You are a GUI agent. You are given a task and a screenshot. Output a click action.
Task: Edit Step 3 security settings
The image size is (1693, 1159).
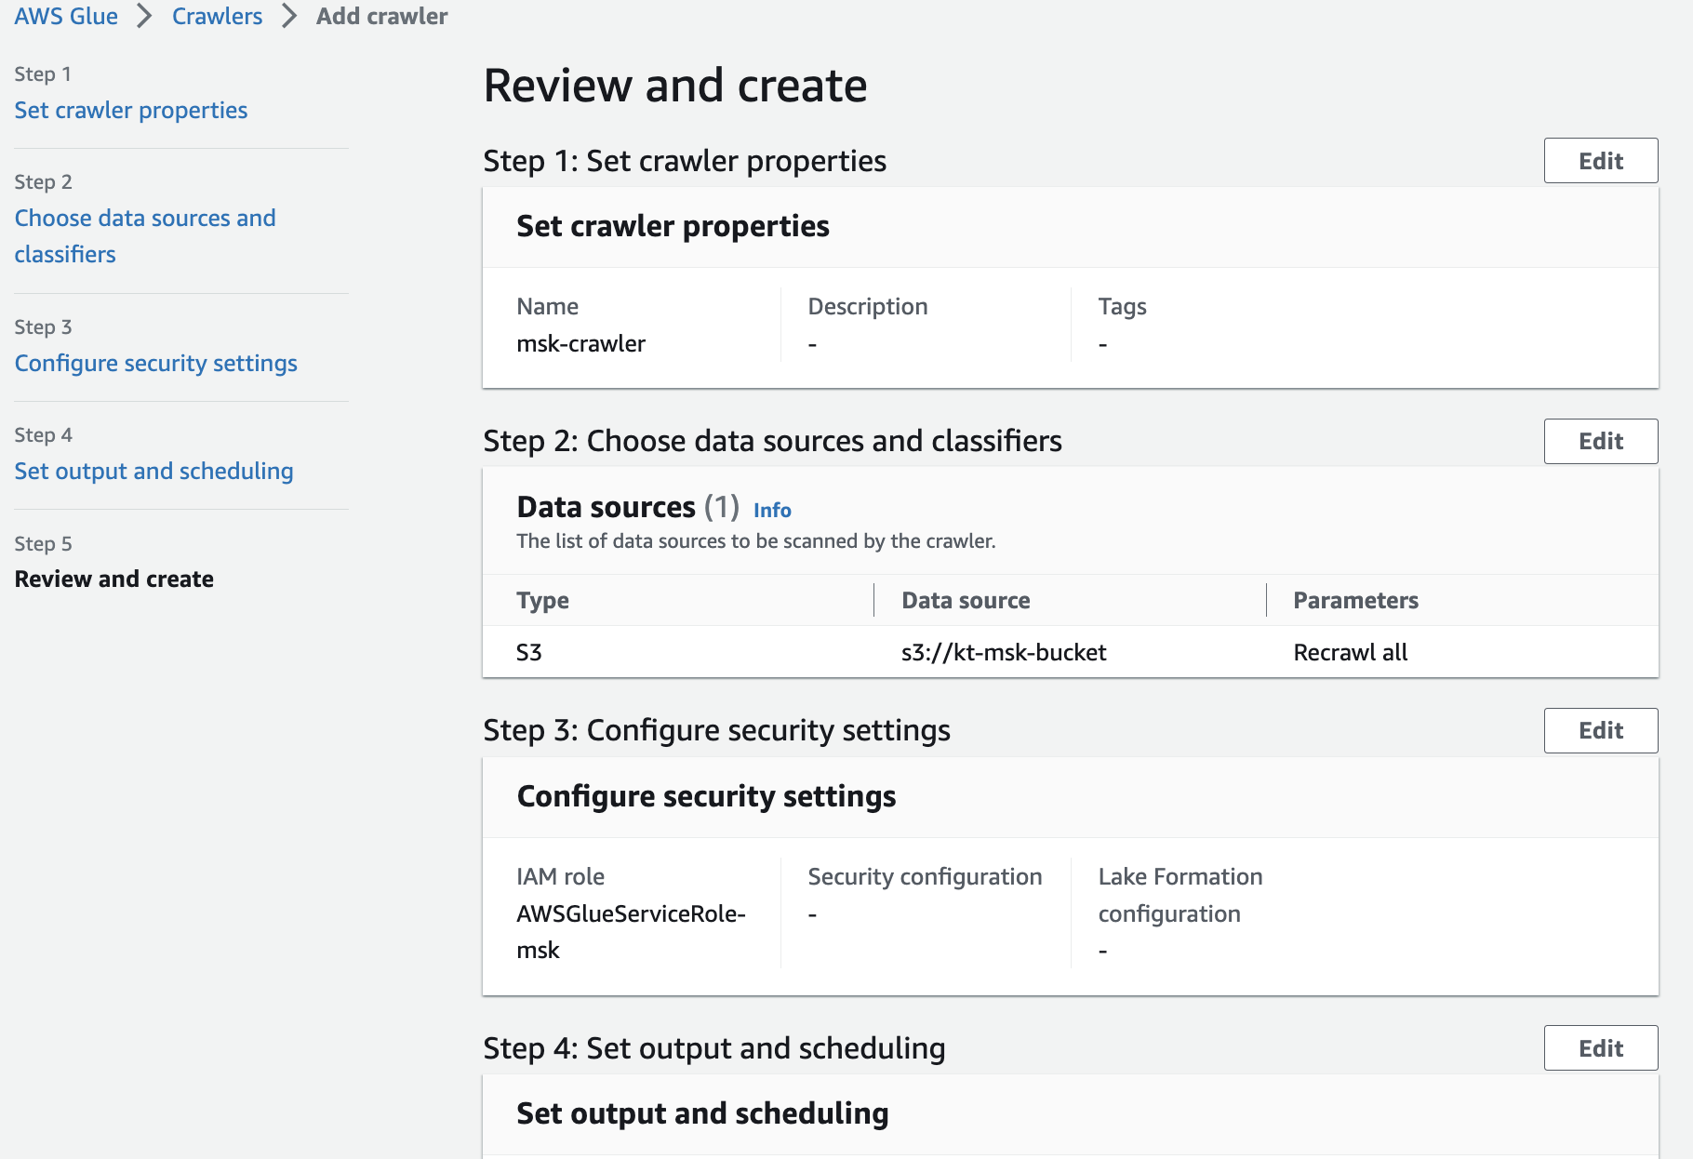[x=1600, y=730]
